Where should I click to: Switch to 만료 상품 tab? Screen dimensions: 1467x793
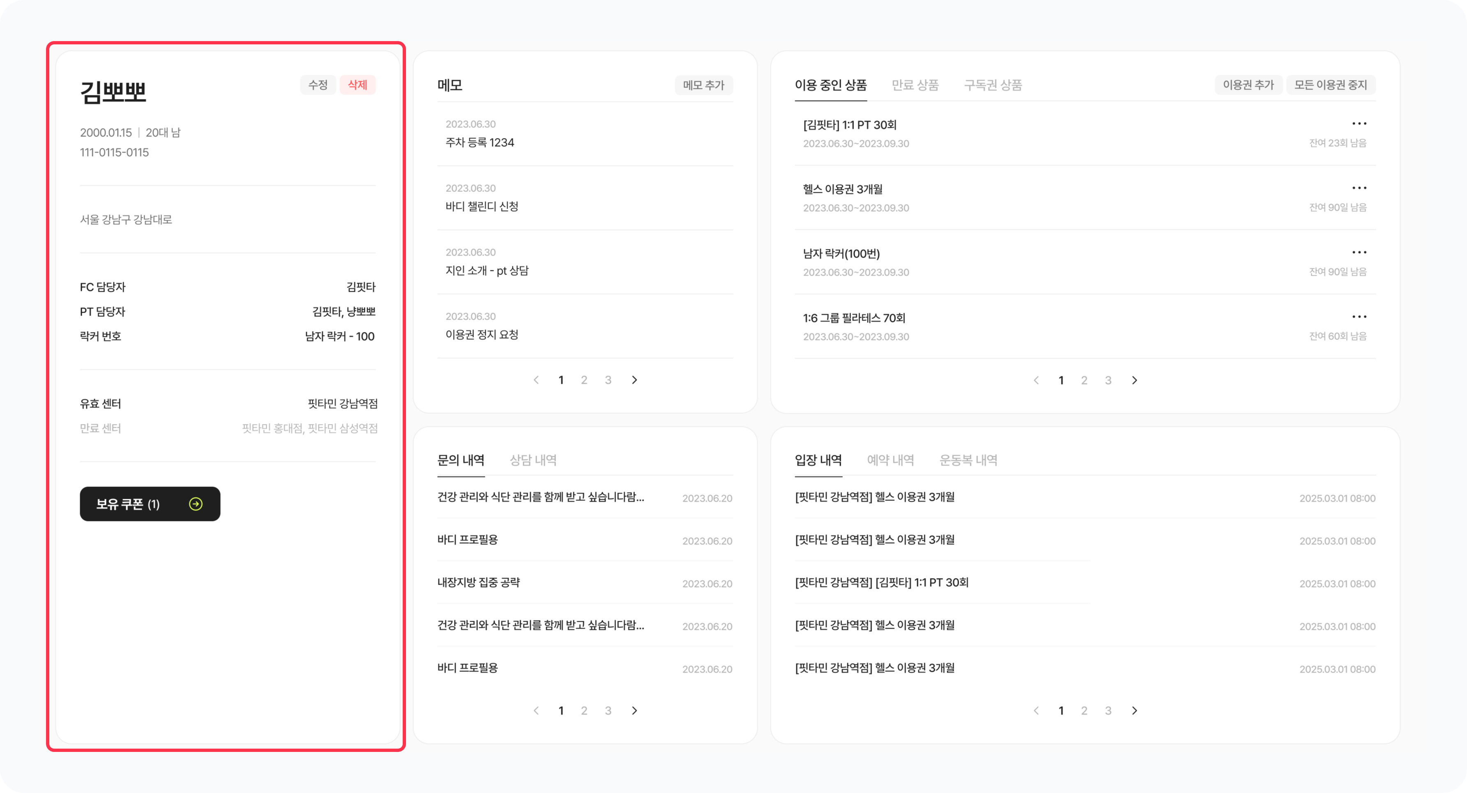coord(915,85)
